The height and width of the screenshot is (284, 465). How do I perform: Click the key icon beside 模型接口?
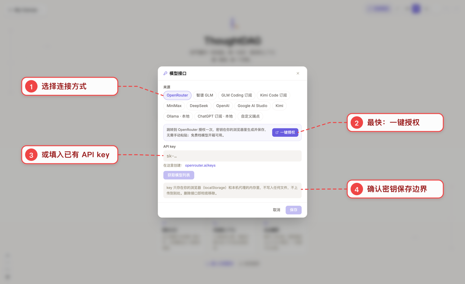[x=166, y=73]
